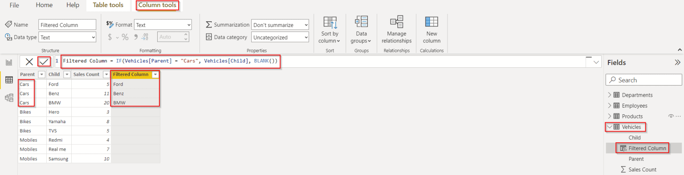Toggle visibility eye on Products table
Image resolution: width=684 pixels, height=175 pixels.
671,116
